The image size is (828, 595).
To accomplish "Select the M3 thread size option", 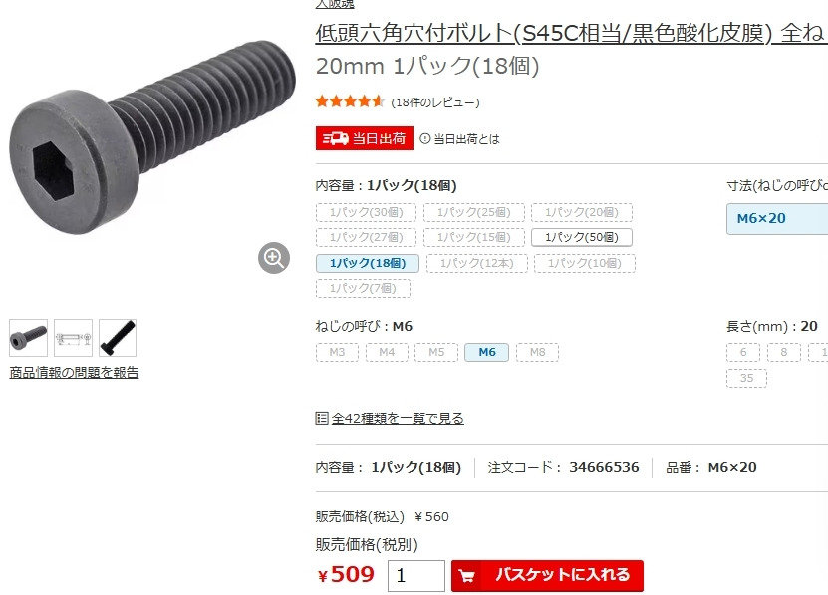I will (x=337, y=352).
